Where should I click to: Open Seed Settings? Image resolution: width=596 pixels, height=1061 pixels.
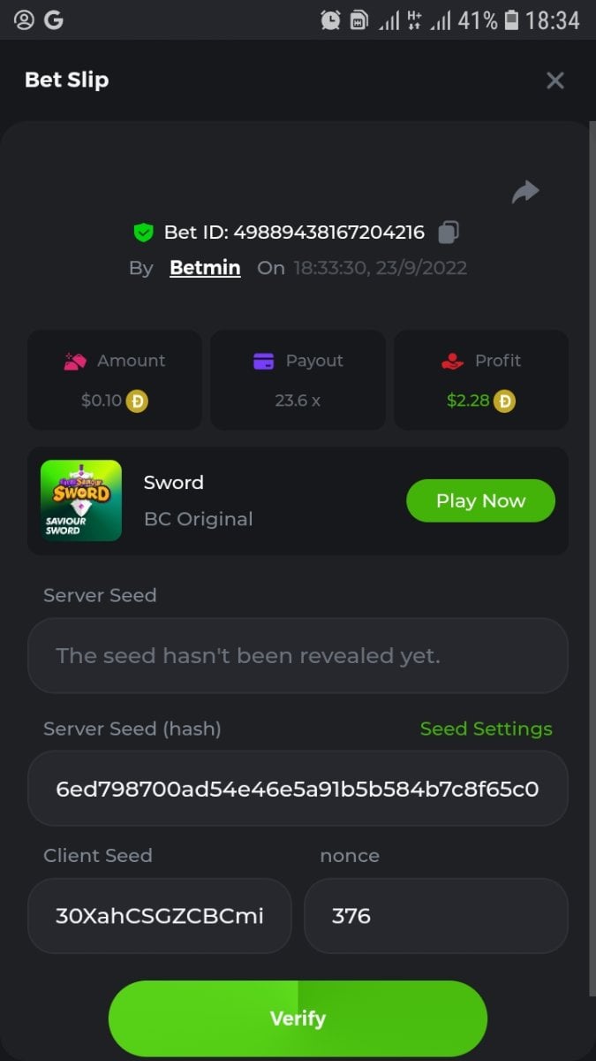[x=486, y=729]
